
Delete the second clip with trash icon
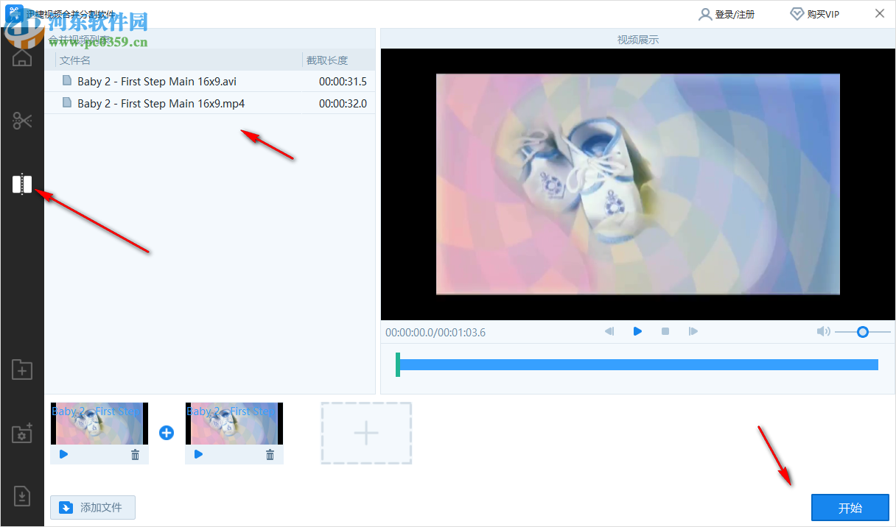pyautogui.click(x=270, y=455)
